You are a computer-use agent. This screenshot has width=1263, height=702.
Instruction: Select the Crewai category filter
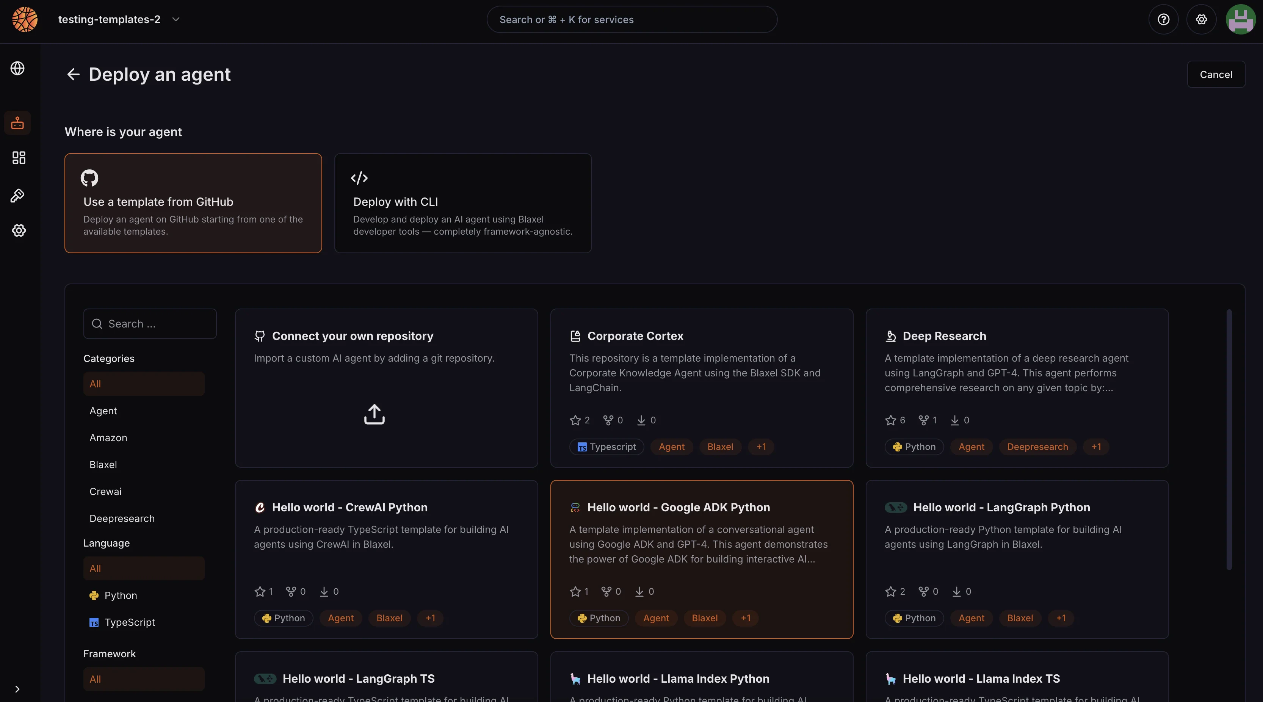click(105, 491)
